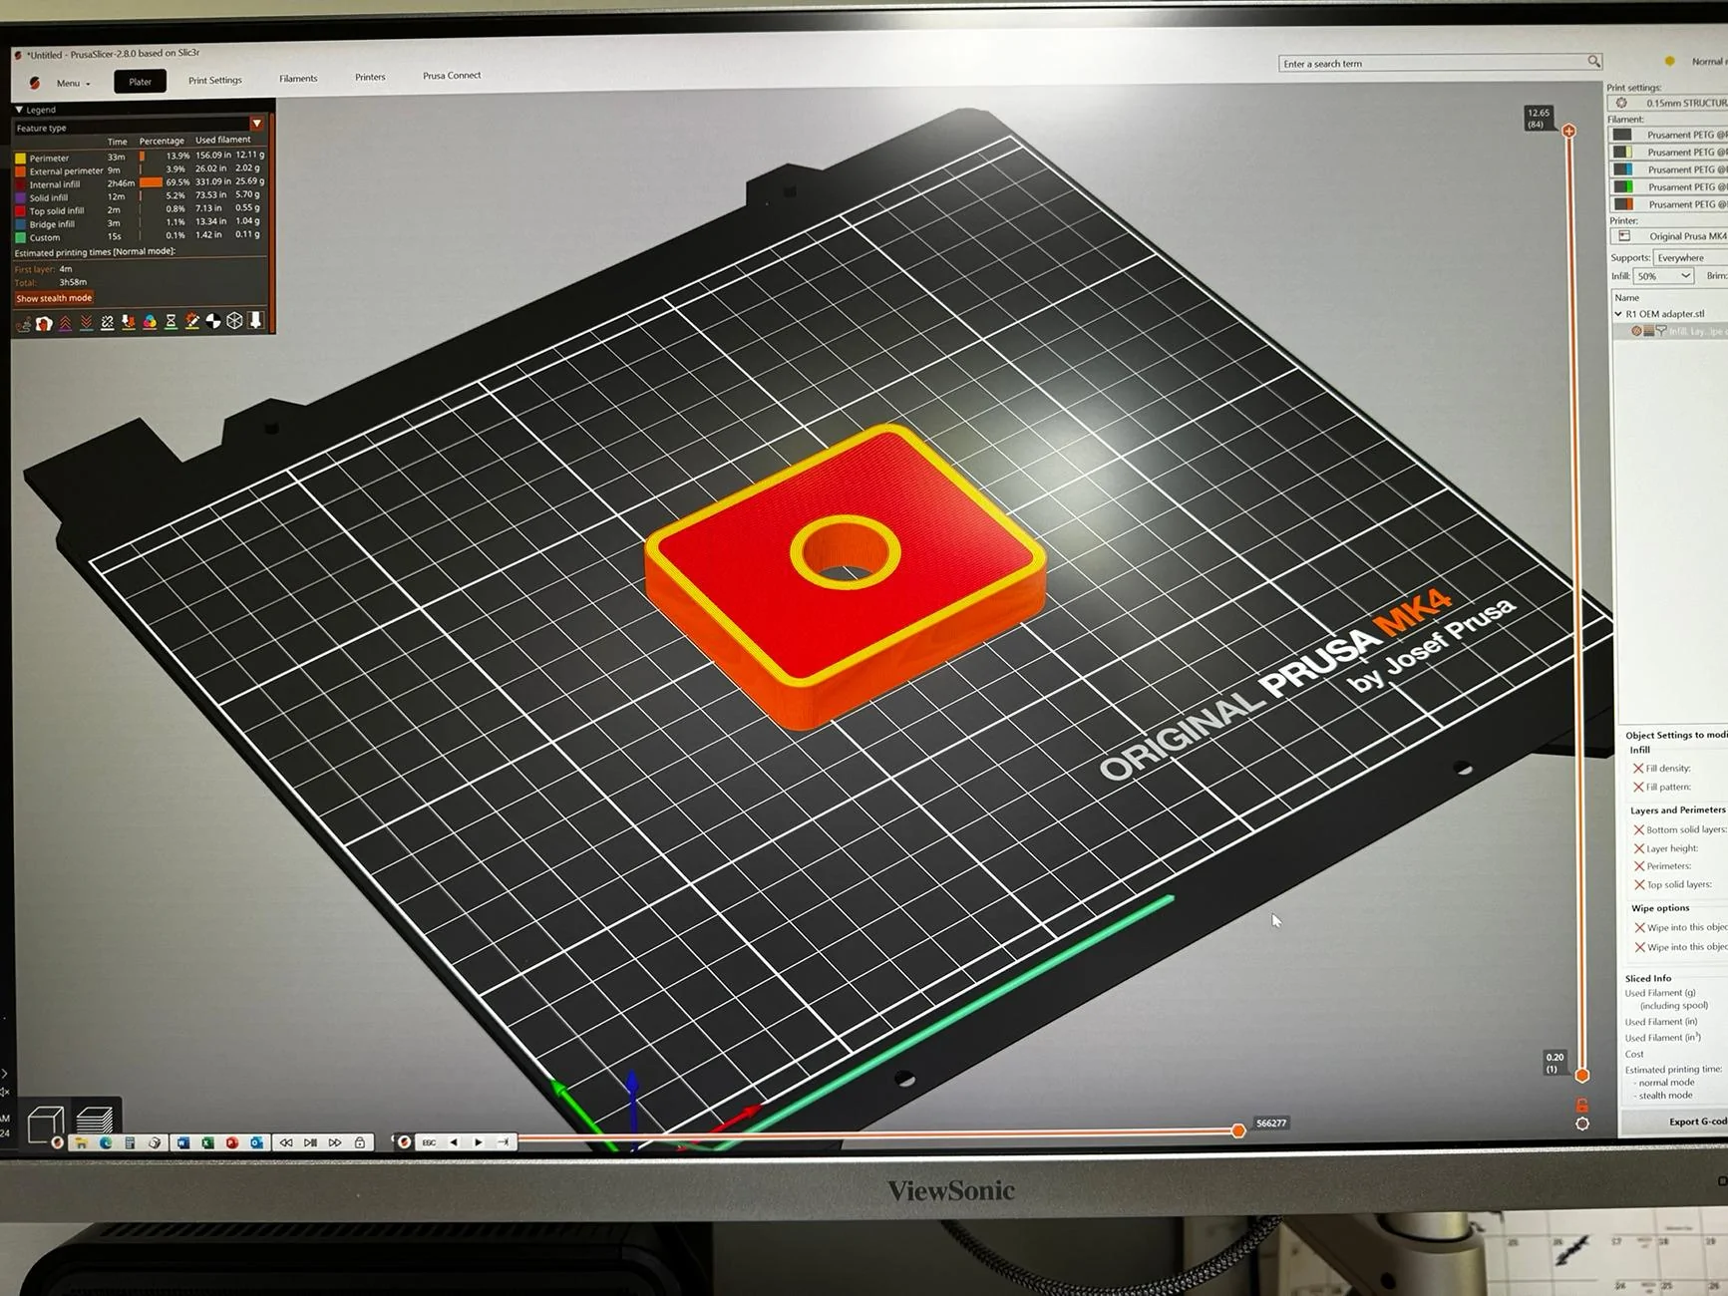Image resolution: width=1728 pixels, height=1296 pixels.
Task: Remove the Layer height override
Action: pyautogui.click(x=1639, y=848)
